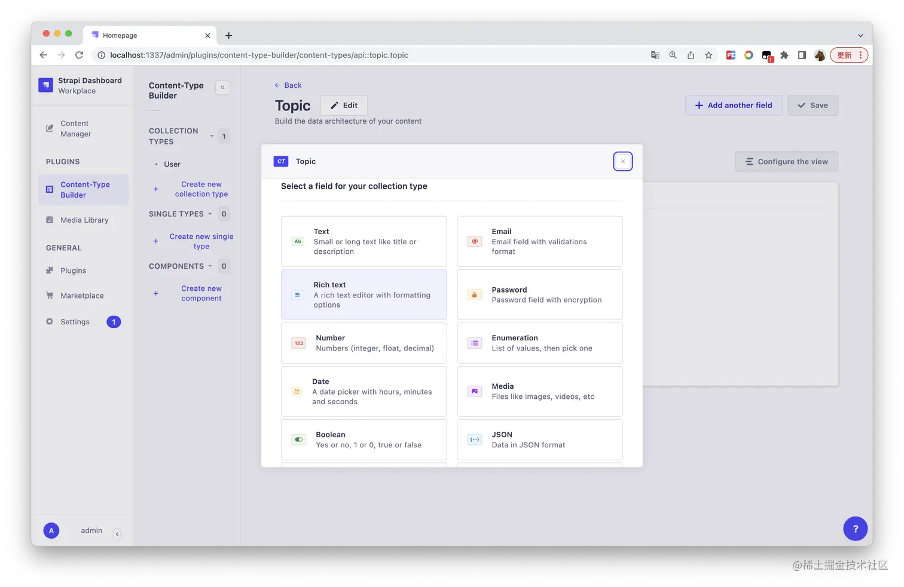Image resolution: width=904 pixels, height=587 pixels.
Task: Bookmark the page with the star icon
Action: coord(708,55)
